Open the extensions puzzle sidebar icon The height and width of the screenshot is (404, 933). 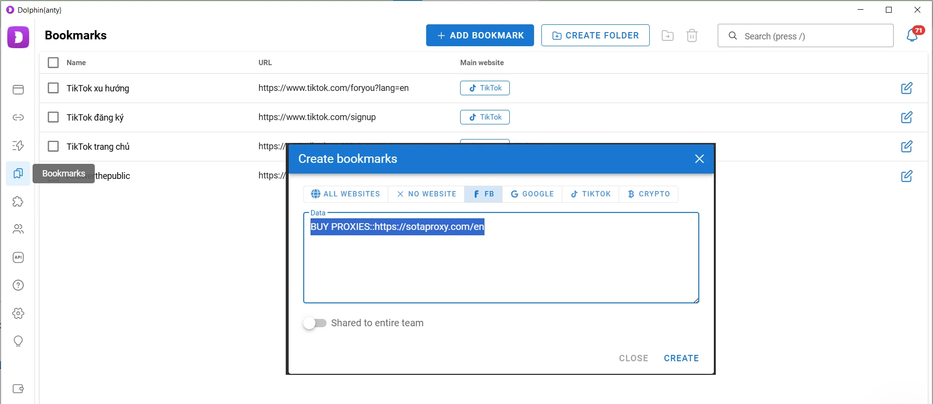(18, 201)
